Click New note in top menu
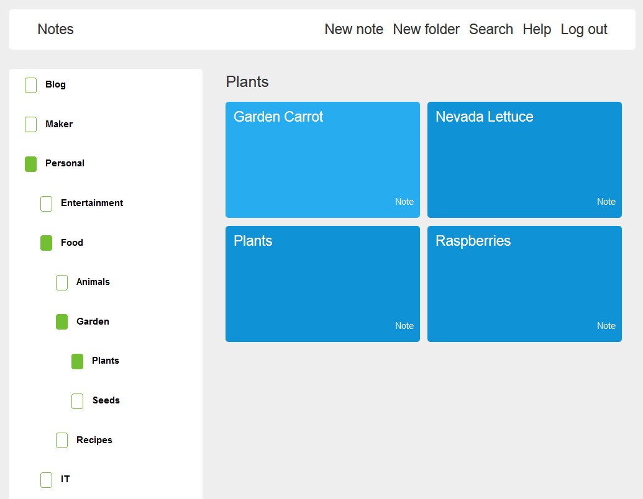The image size is (643, 499). click(x=354, y=30)
